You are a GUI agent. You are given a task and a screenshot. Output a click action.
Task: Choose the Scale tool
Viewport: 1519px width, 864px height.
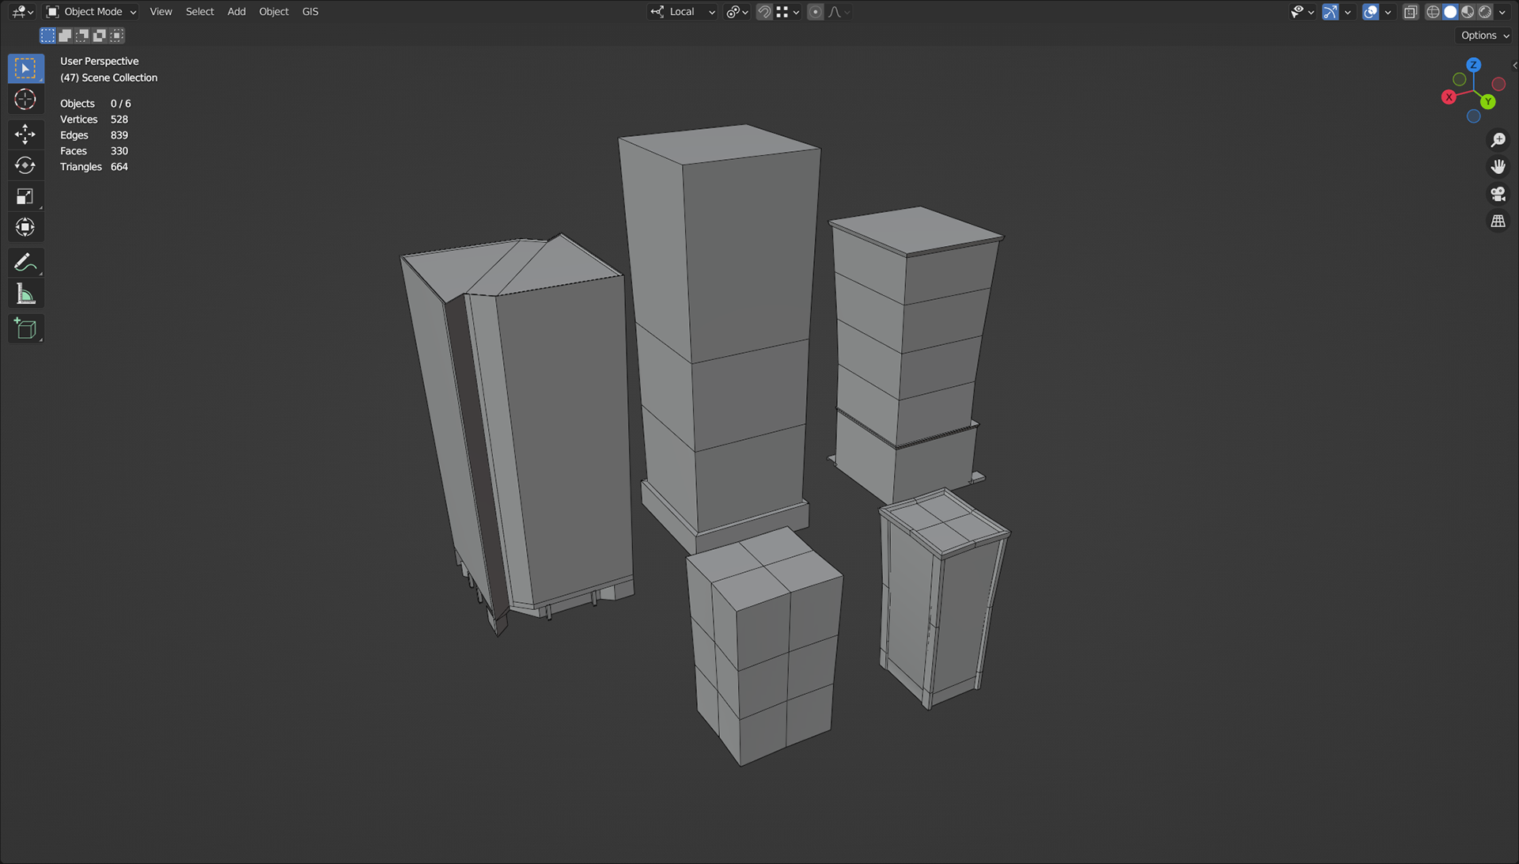click(x=25, y=196)
